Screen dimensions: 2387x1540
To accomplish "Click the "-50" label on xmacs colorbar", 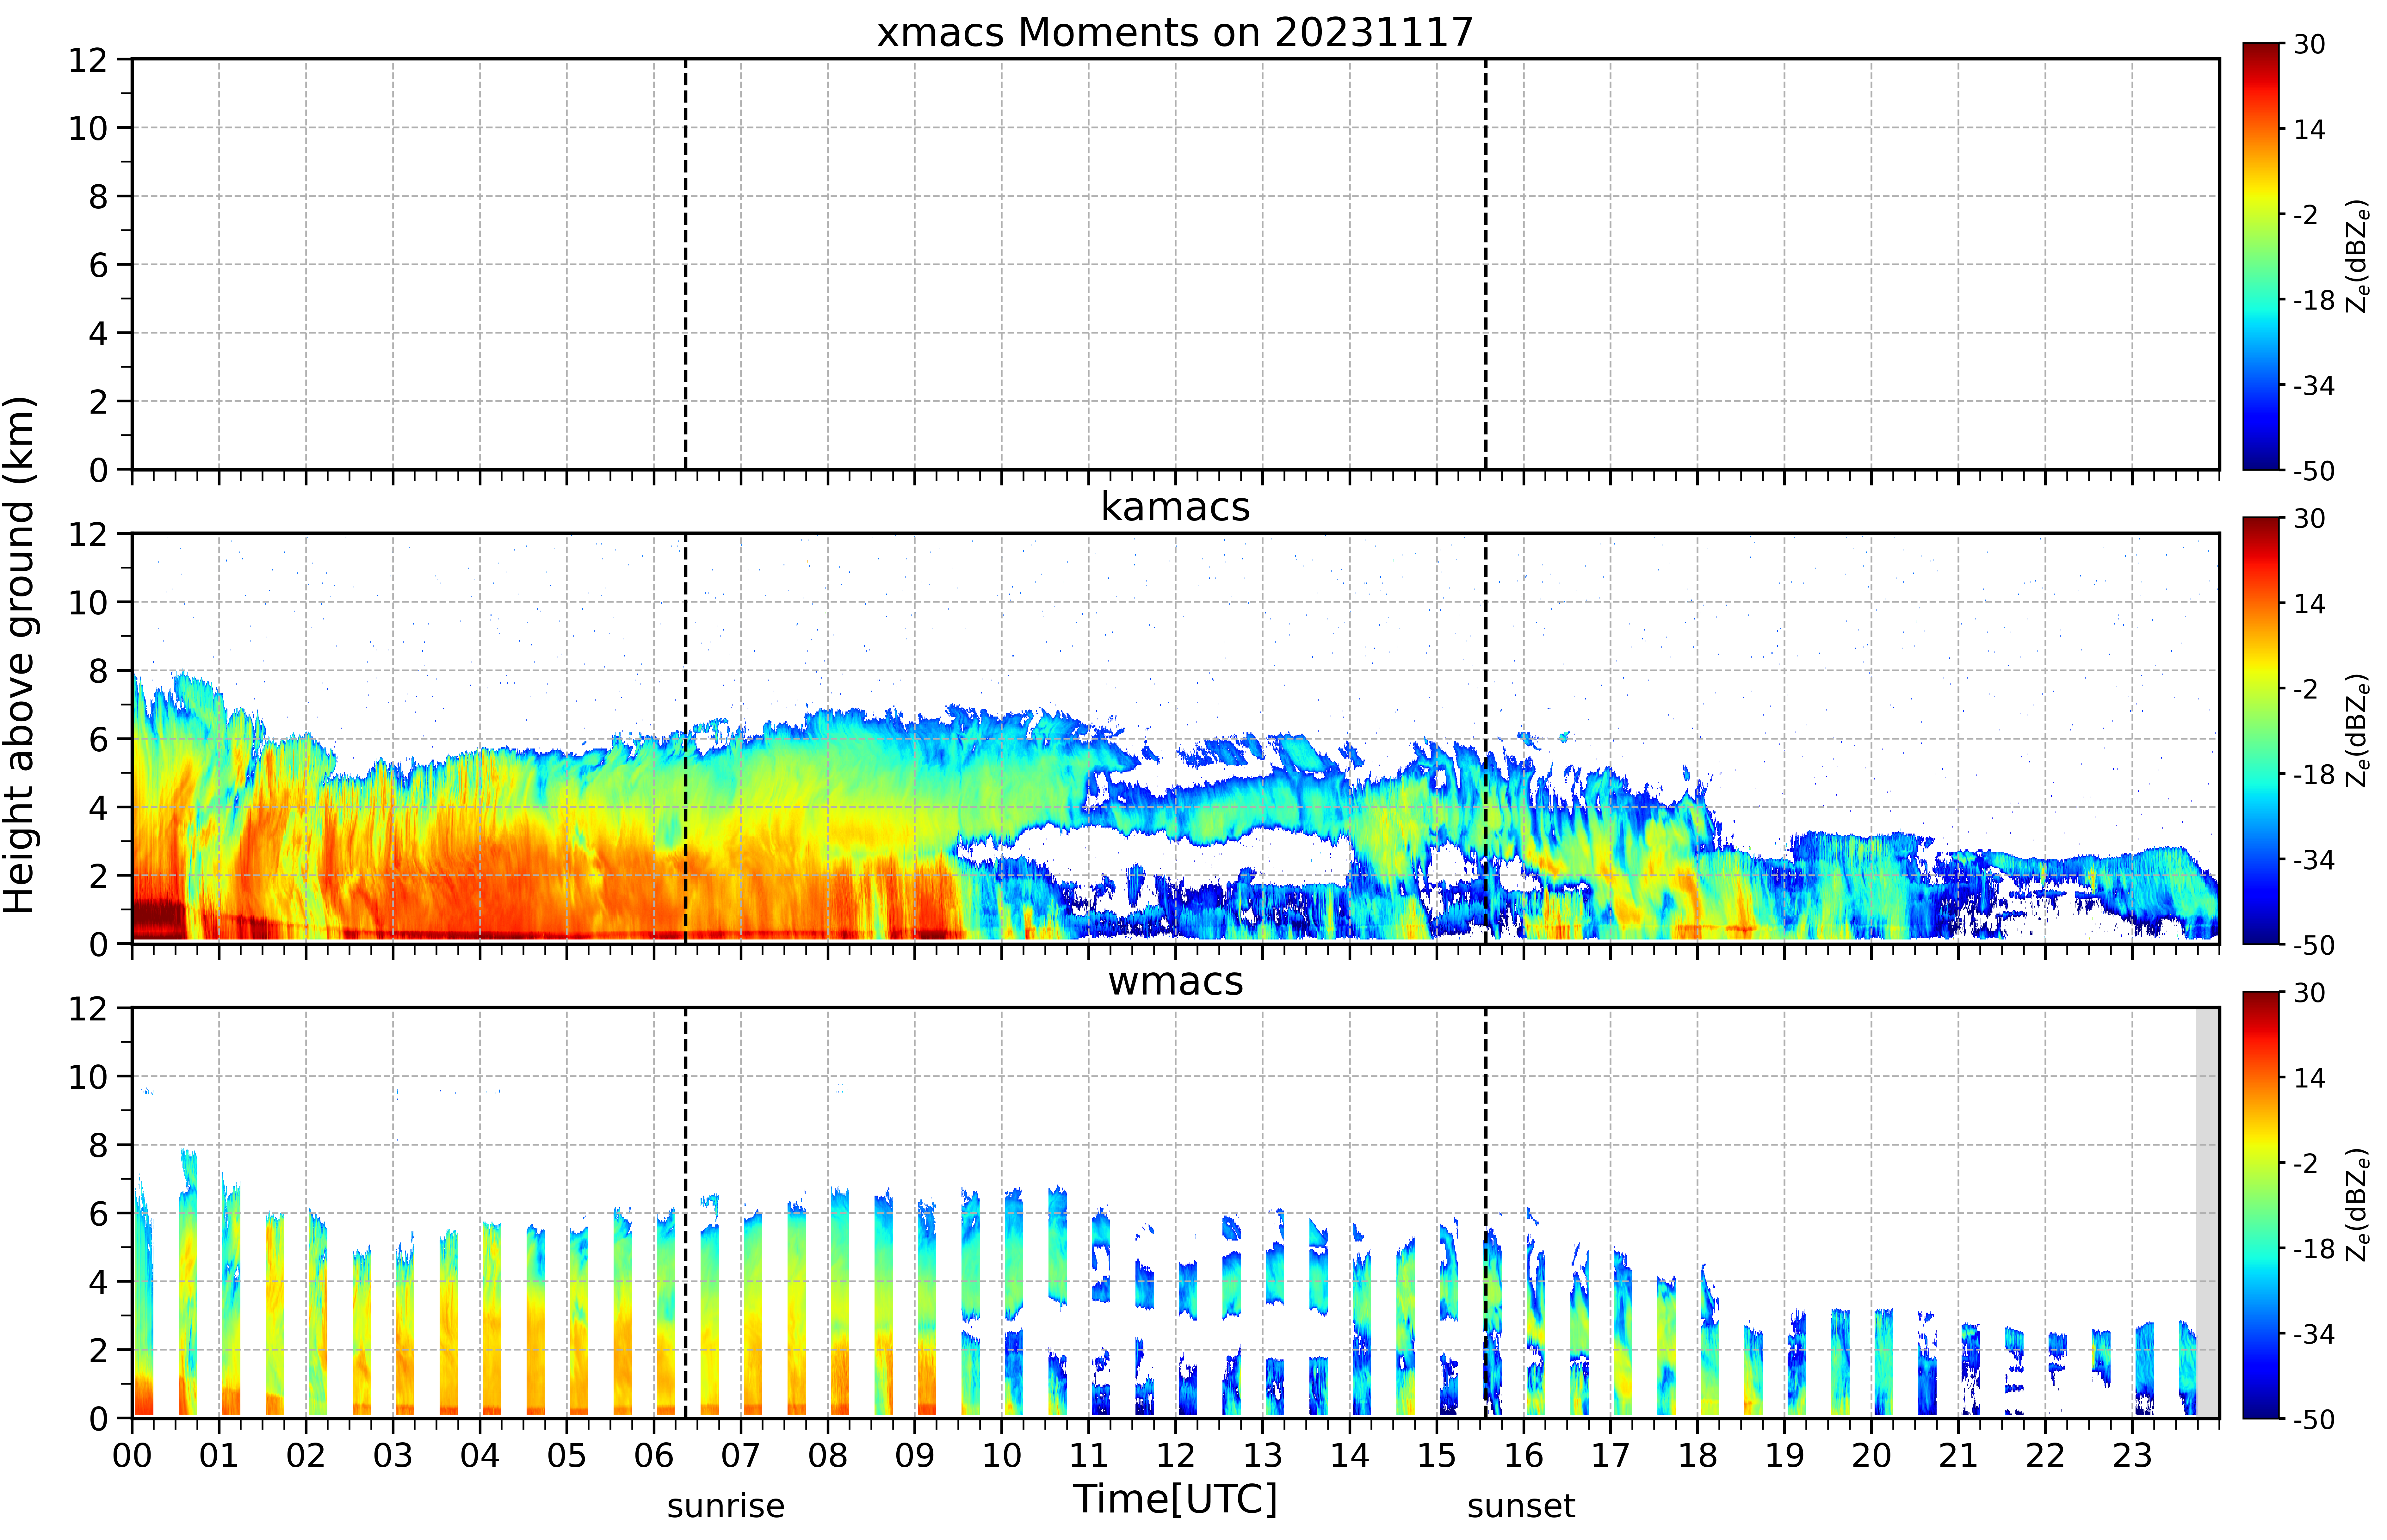I will pyautogui.click(x=2314, y=471).
